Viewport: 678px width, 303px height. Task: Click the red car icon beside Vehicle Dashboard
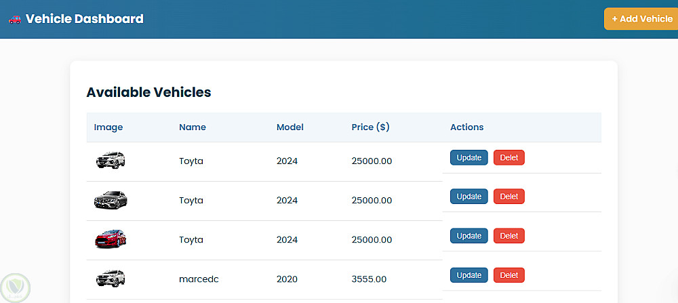point(15,19)
